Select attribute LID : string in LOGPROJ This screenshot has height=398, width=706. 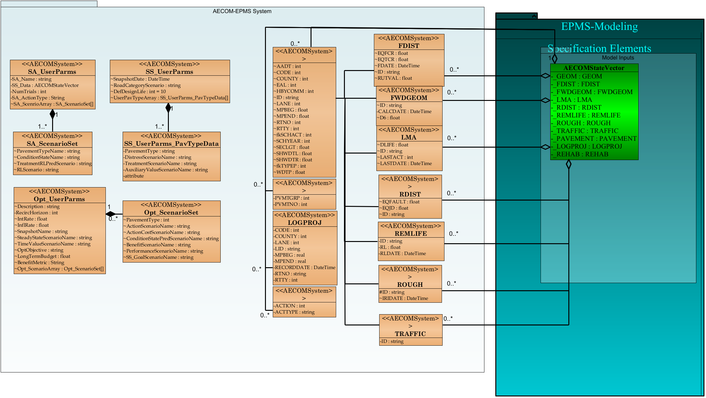pyautogui.click(x=287, y=249)
